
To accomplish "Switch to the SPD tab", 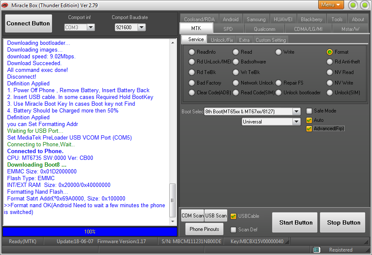I will pos(228,29).
